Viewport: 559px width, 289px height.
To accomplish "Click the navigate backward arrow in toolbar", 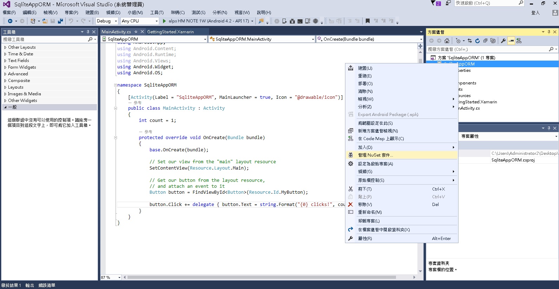I will 10,21.
